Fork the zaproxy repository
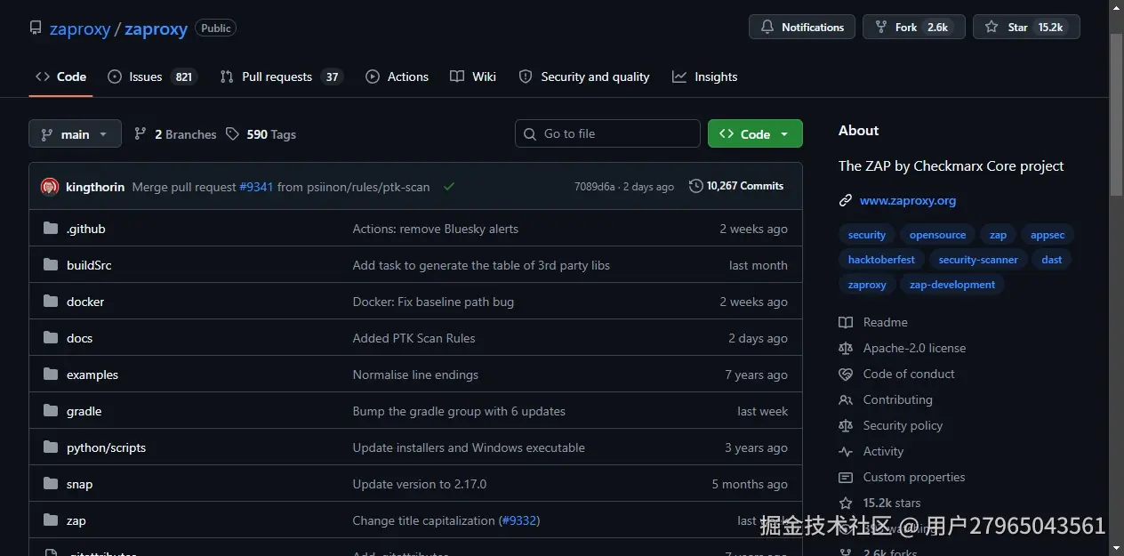Viewport: 1124px width, 556px height. (x=912, y=27)
